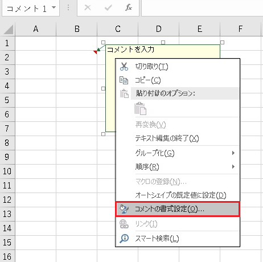Screen dimensions: 263x262
Task: Click the Insert Function fx icon
Action: tap(129, 7)
